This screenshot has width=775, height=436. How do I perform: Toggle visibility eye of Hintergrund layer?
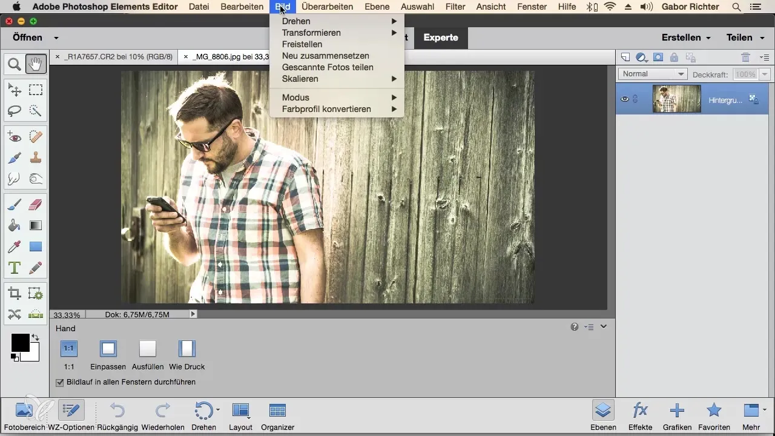pos(625,99)
